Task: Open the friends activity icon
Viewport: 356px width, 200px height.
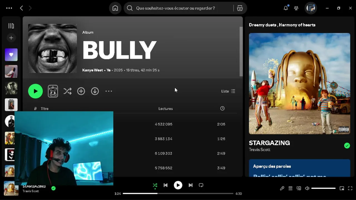Action: [x=296, y=8]
